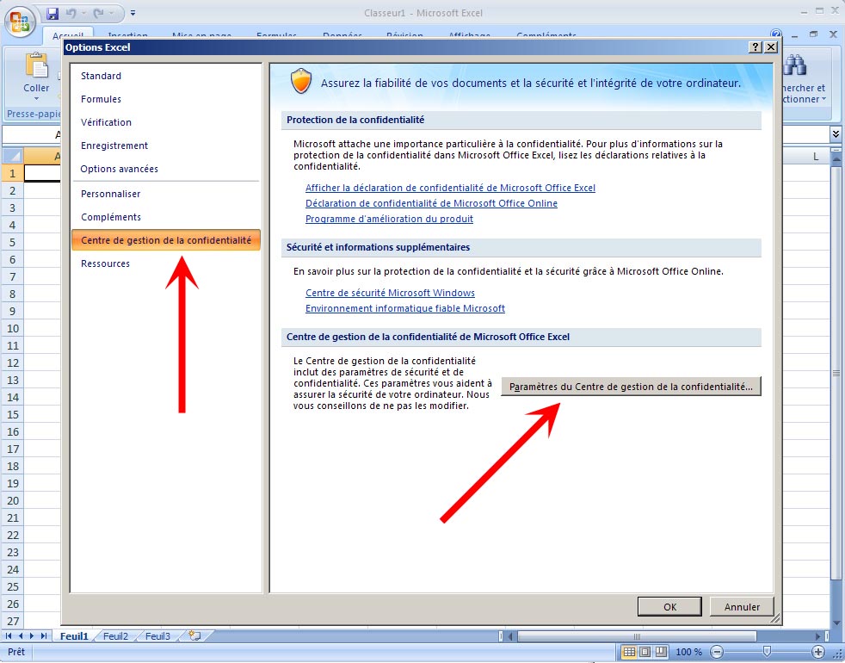Image resolution: width=845 pixels, height=663 pixels.
Task: Go to next sheet navigation arrow
Action: pos(32,636)
